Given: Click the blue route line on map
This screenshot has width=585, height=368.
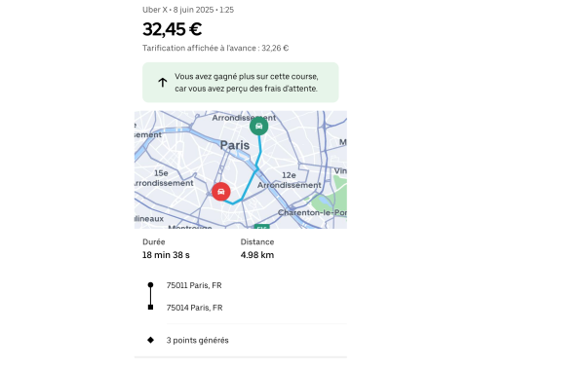Looking at the screenshot, I should tap(250, 182).
